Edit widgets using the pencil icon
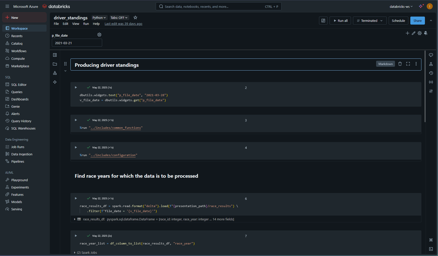The width and height of the screenshot is (438, 256). click(414, 33)
